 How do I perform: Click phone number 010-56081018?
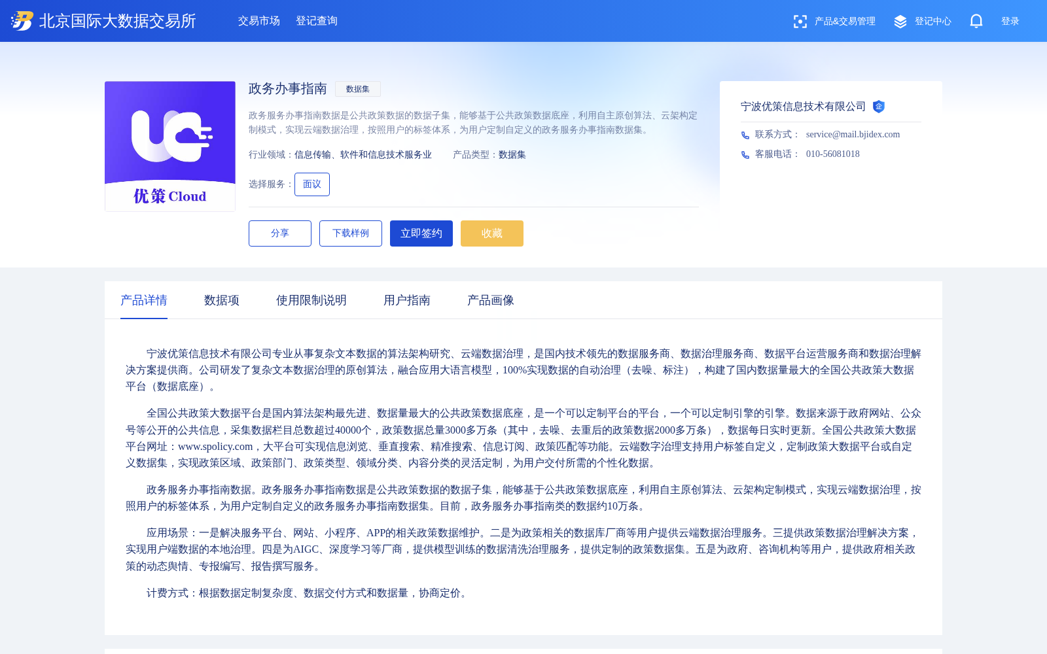[833, 154]
